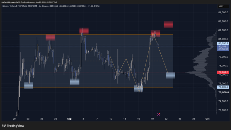The width and height of the screenshot is (231, 130).
Task: Click the Bitcoin / TetherUS PERPETUAL CONTRACT title
Action: point(20,6)
